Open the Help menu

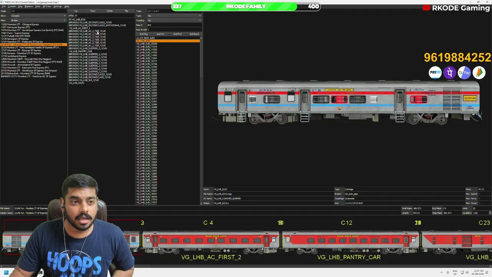67,7
